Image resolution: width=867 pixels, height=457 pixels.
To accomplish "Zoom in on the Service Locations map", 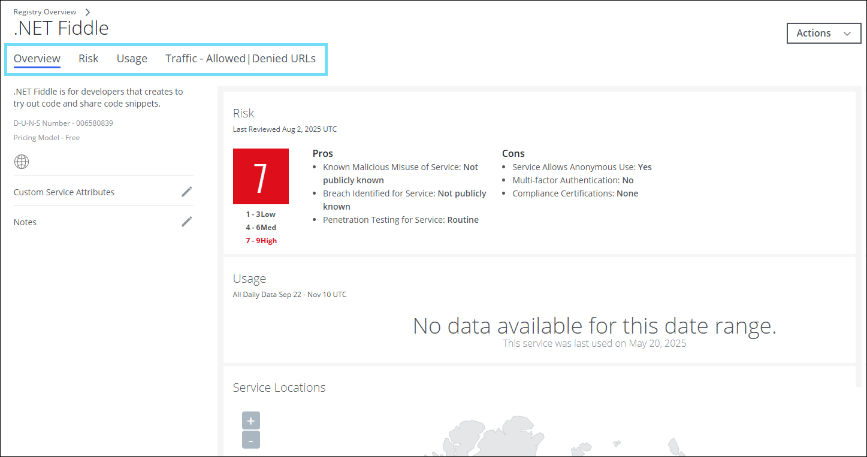I will coord(250,420).
